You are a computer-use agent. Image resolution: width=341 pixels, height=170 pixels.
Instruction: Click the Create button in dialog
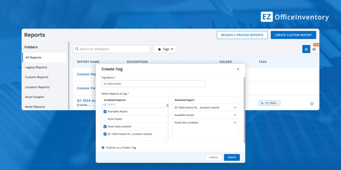point(232,157)
